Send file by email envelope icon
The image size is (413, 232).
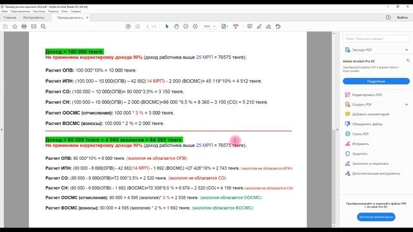tap(34, 26)
